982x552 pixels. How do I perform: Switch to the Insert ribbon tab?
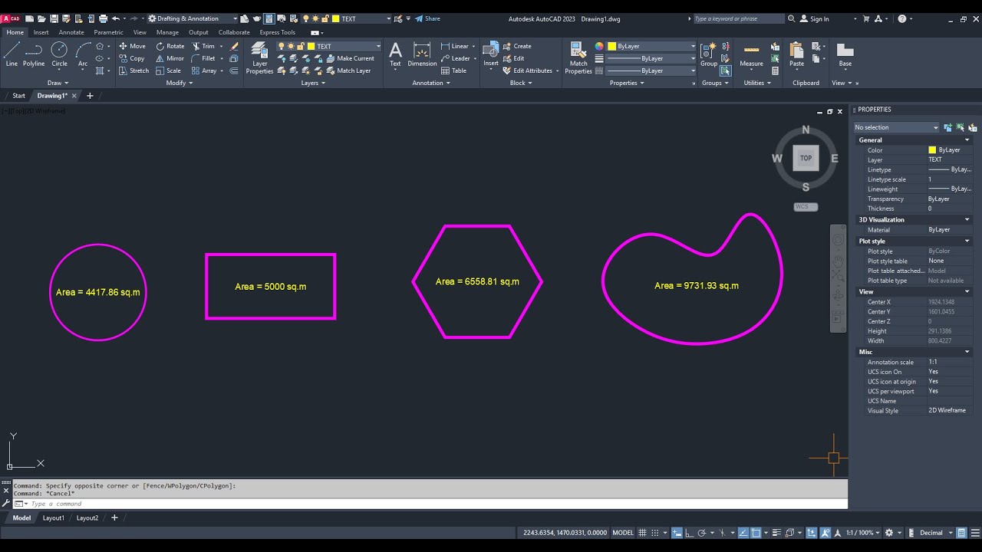point(41,32)
